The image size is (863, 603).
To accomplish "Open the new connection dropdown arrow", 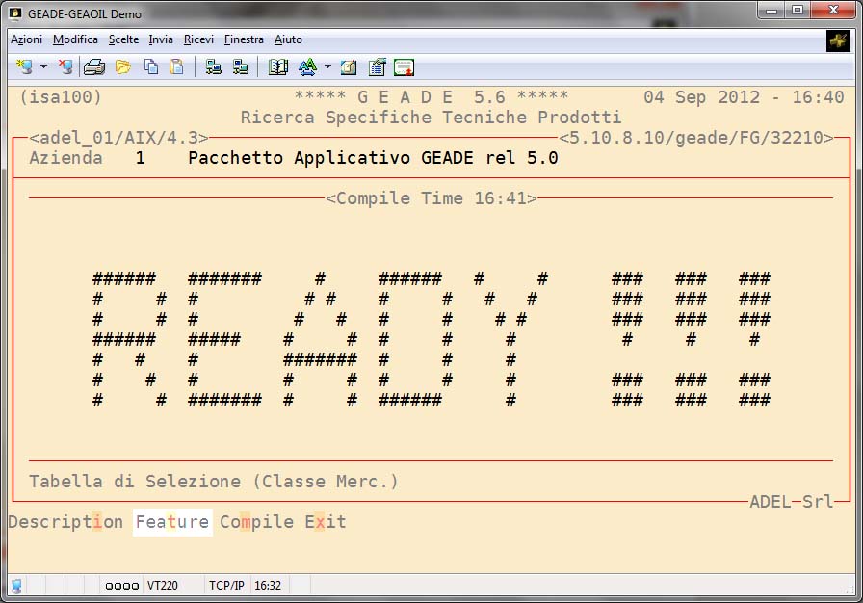I will click(x=43, y=67).
